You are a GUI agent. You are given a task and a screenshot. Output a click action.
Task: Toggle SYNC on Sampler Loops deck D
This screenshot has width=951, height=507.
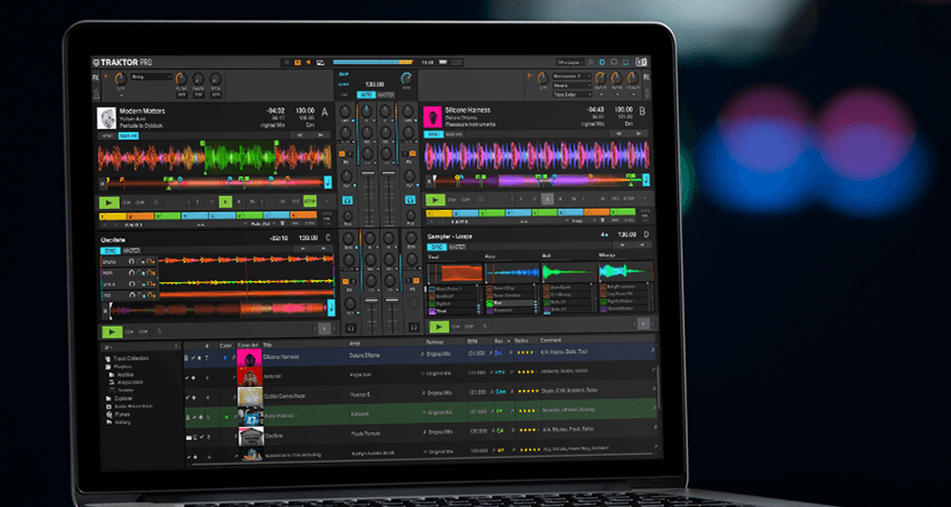pyautogui.click(x=438, y=247)
